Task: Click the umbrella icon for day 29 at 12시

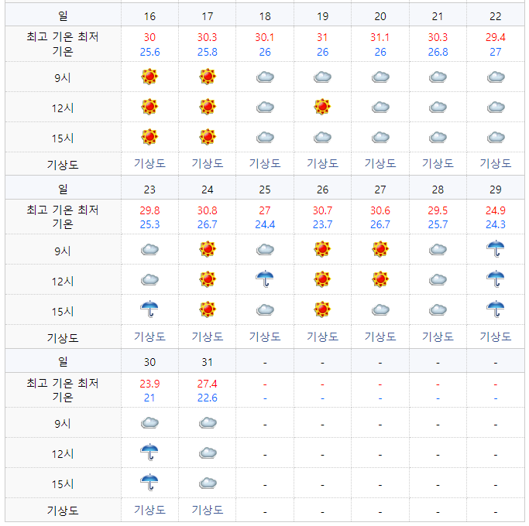Action: click(496, 279)
